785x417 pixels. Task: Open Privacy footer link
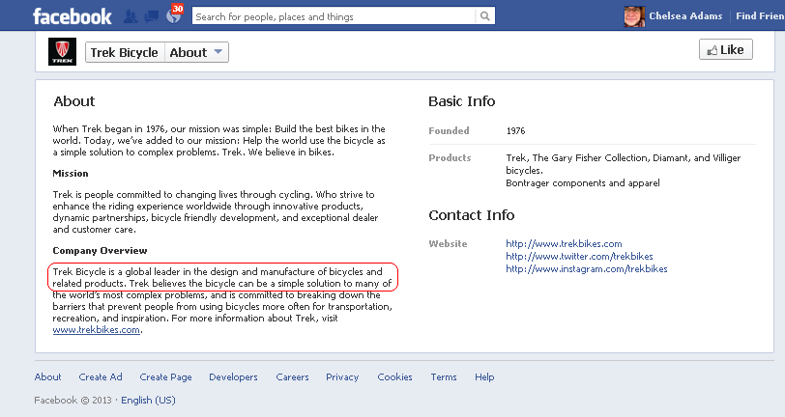342,377
